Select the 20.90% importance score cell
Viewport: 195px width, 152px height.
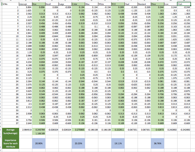[x=39, y=143]
